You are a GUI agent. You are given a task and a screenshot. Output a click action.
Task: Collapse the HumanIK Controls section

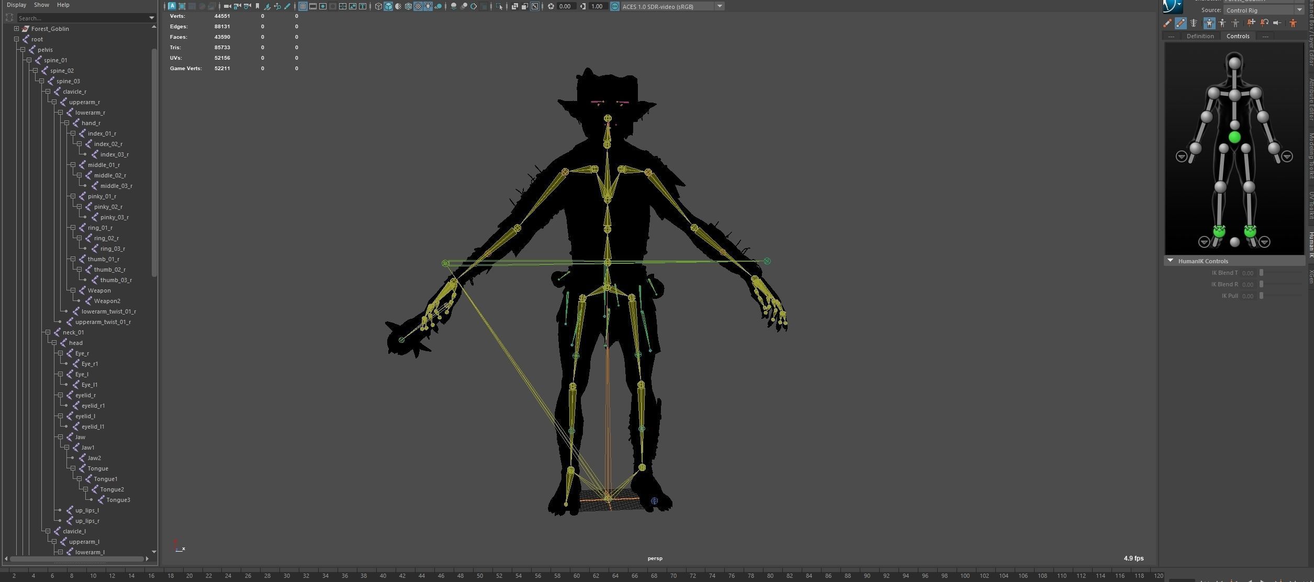[1170, 261]
